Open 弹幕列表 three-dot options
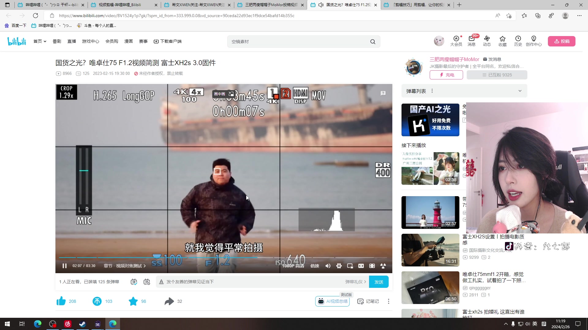Viewport: 588px width, 330px height. tap(432, 91)
